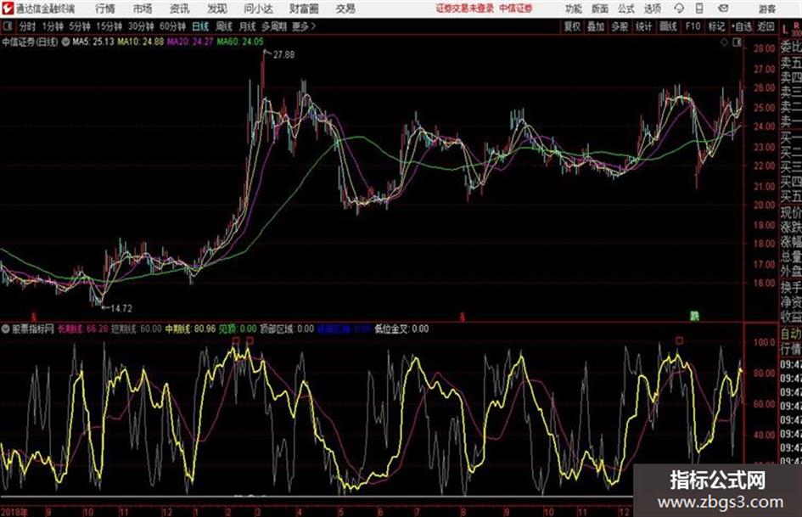This screenshot has width=802, height=517.
Task: Expand the MA indicator dropdown next to 中信证券(日线)
Action: coord(65,42)
